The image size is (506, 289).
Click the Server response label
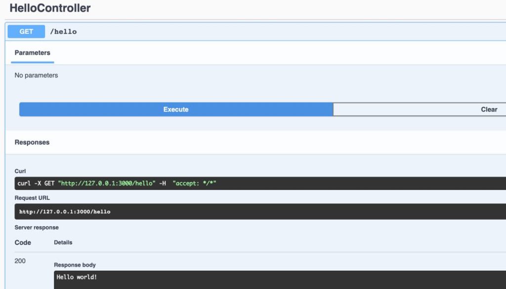coord(37,228)
